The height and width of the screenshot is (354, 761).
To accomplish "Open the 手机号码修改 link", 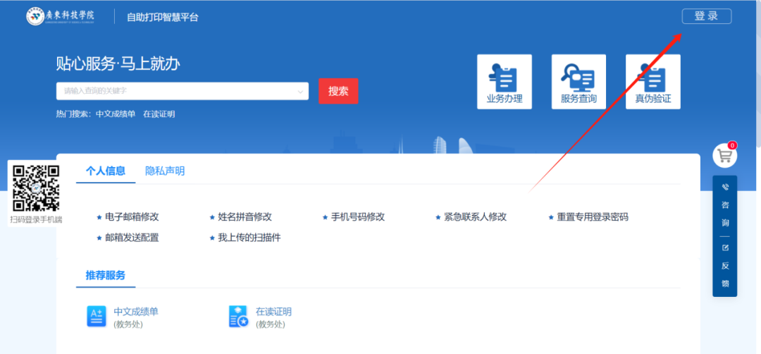I will pyautogui.click(x=358, y=217).
